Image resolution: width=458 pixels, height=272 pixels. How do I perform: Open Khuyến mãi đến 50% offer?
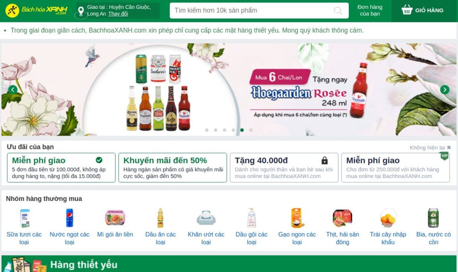coord(173,168)
